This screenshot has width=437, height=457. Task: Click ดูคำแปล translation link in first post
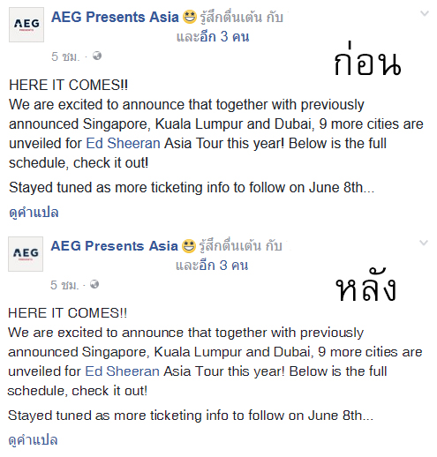34,213
